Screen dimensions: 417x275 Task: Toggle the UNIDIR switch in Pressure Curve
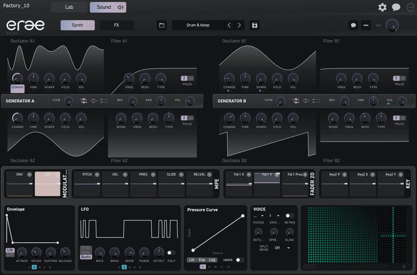[x=240, y=260]
